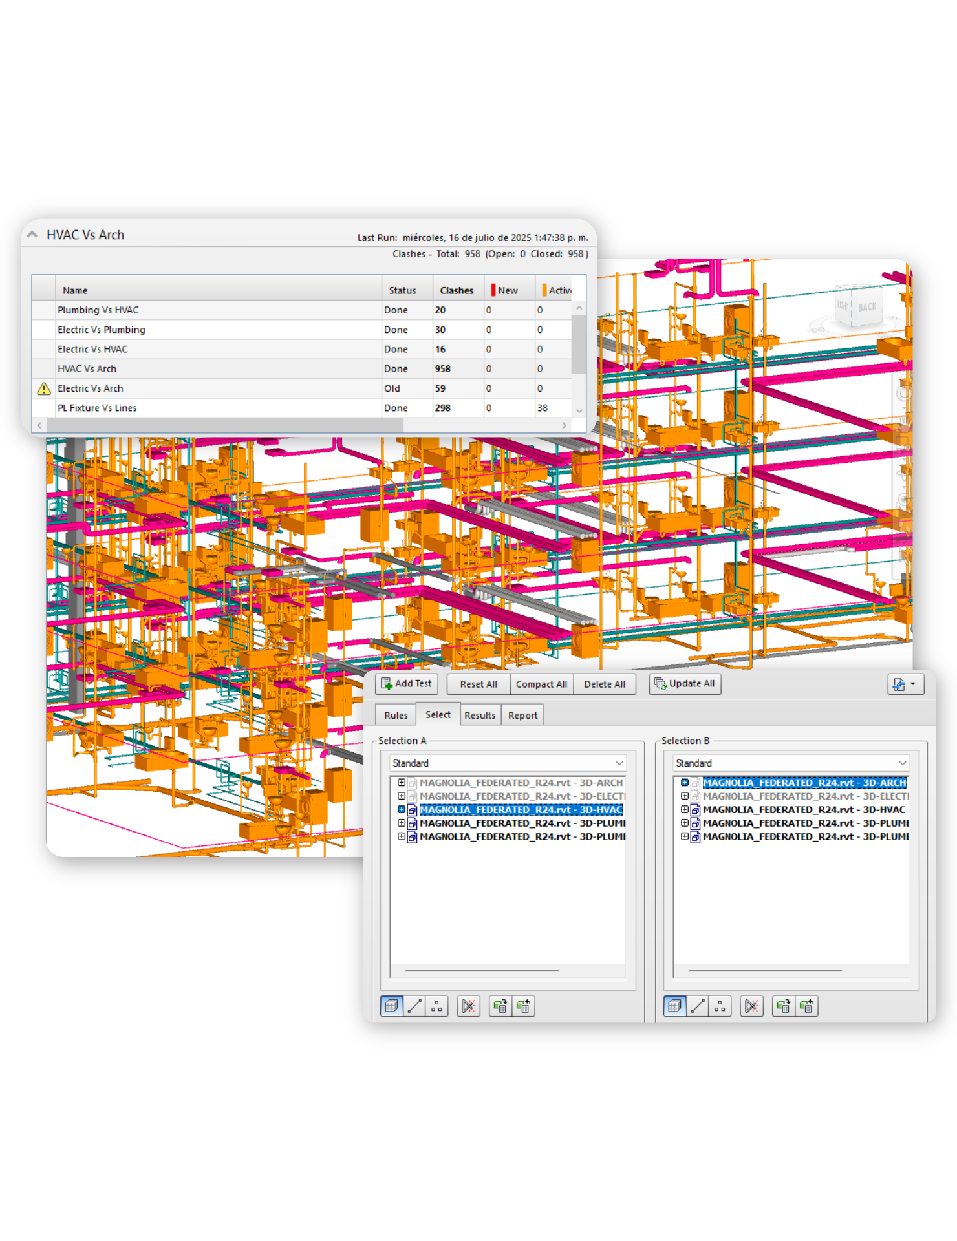Image resolution: width=957 pixels, height=1241 pixels.
Task: Open Selection A Standard dropdown
Action: tap(508, 763)
